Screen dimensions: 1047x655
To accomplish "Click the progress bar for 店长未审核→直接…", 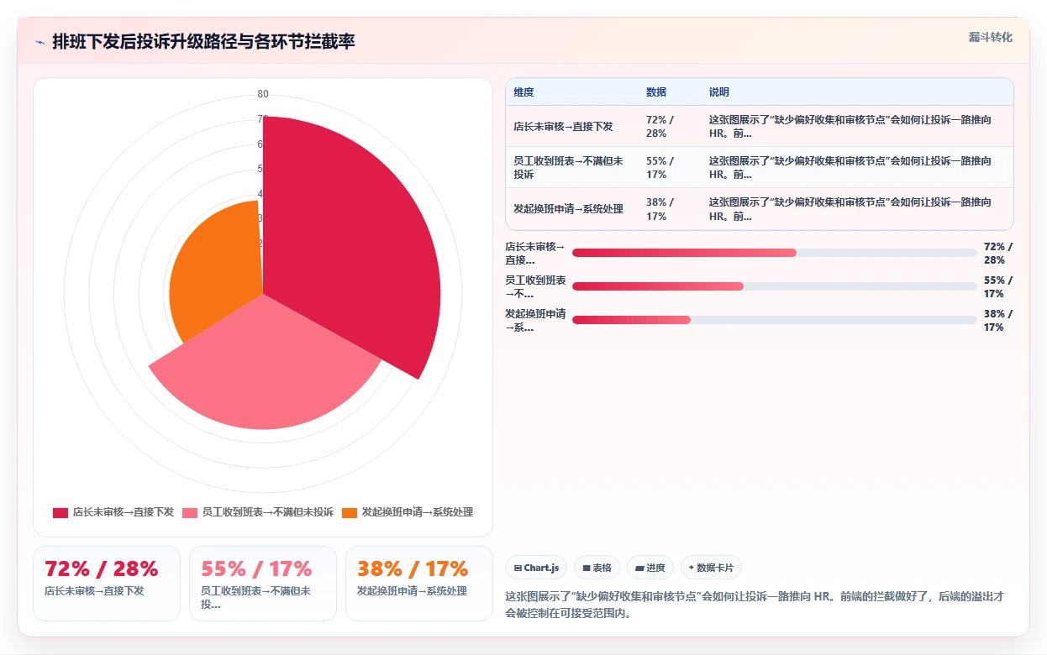I will pos(775,253).
